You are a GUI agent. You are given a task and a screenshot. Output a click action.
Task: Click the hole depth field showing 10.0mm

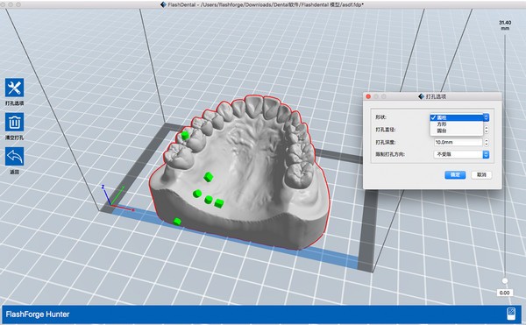coord(458,143)
